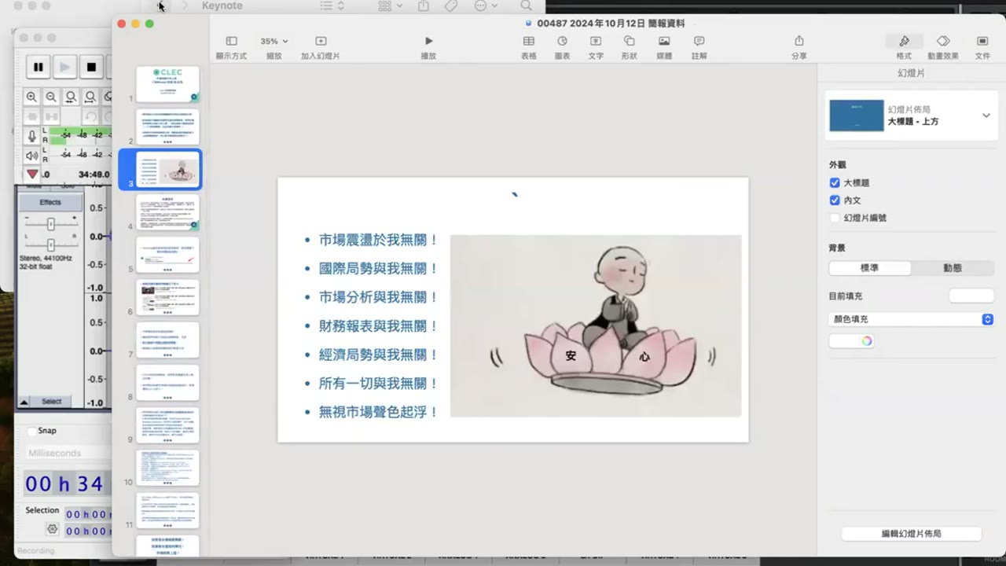
Task: Select slide 5 thumbnail in navigator
Action: (x=167, y=255)
